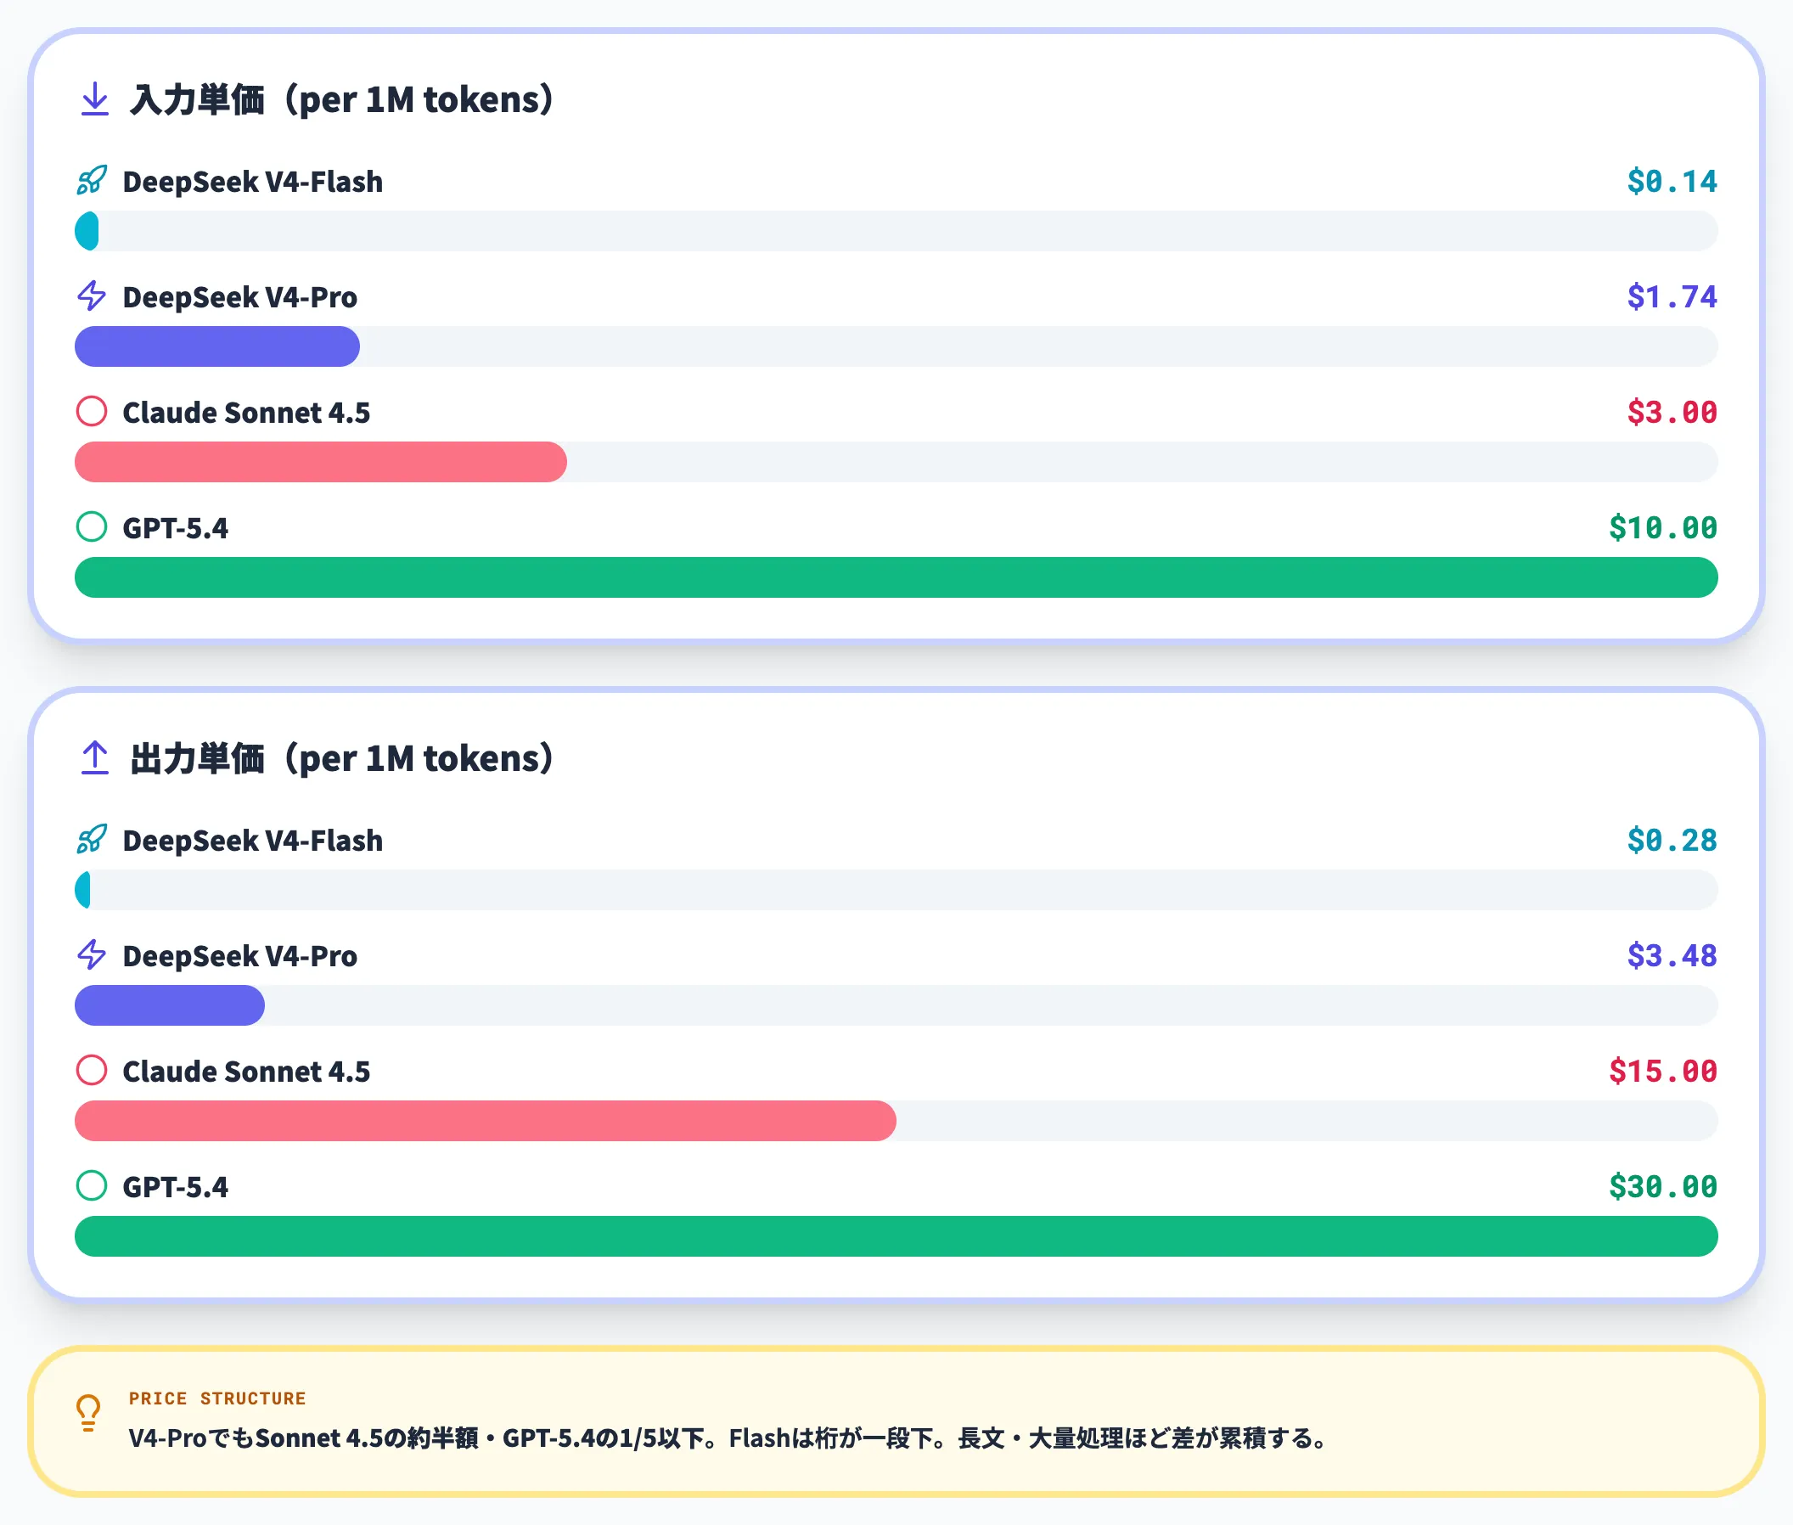The image size is (1793, 1525).
Task: Open the 出力単価 (per 1M tokens) section header
Action: coord(342,758)
